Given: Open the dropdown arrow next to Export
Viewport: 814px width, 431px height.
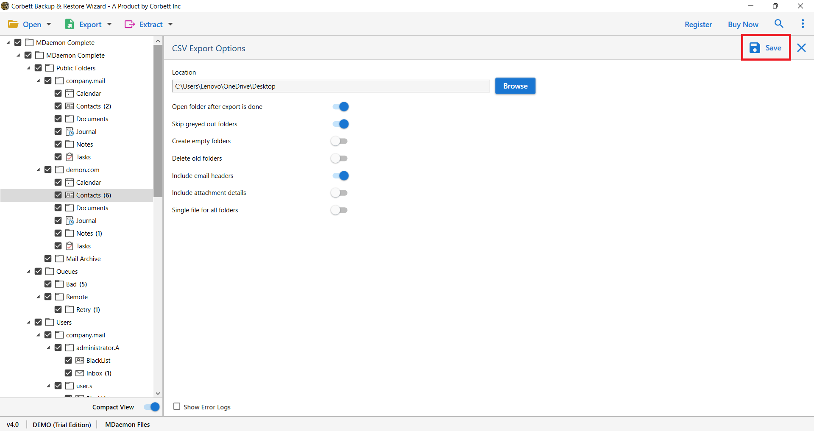Looking at the screenshot, I should click(109, 24).
